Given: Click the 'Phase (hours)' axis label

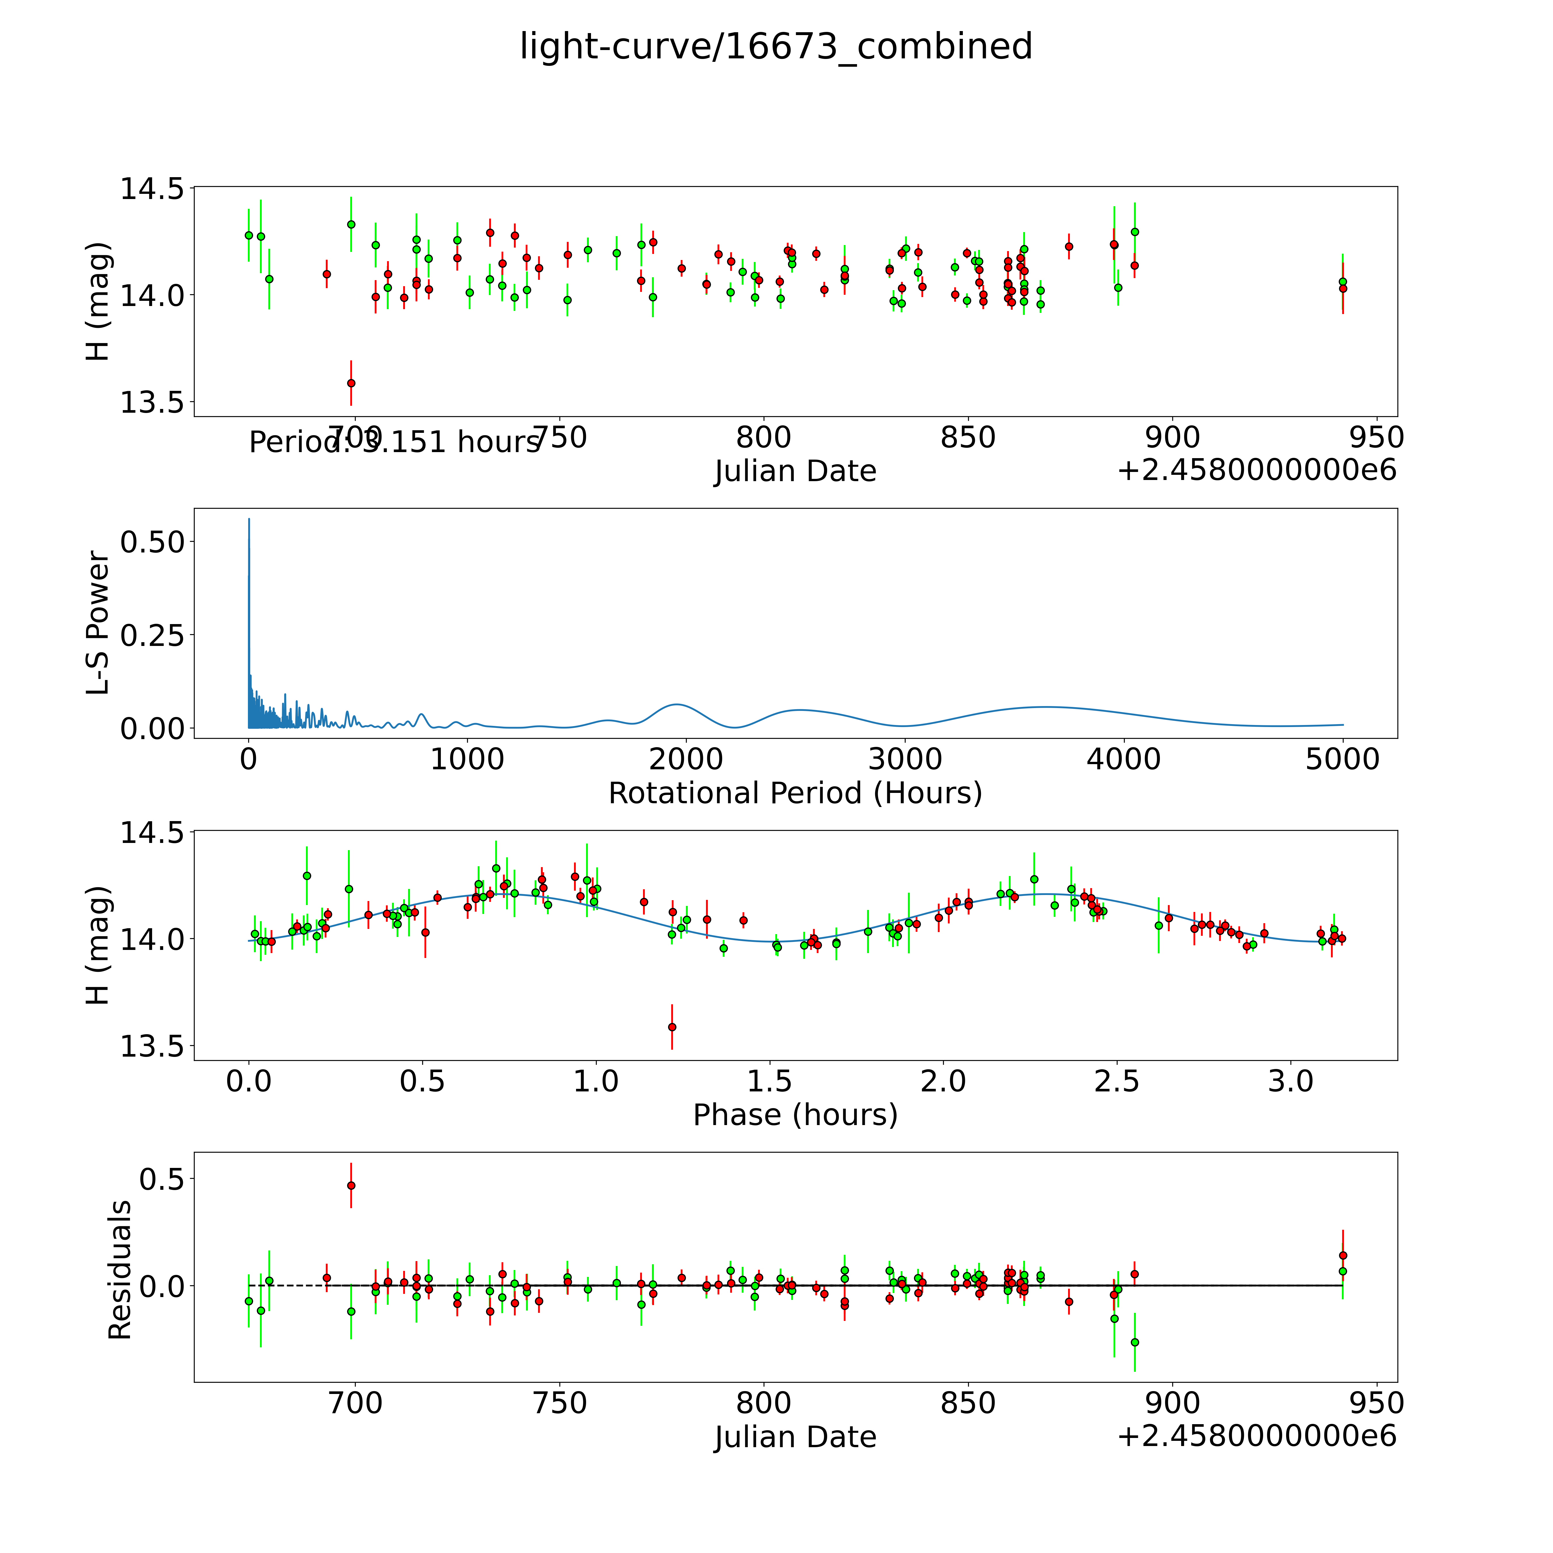Looking at the screenshot, I should pos(795,1115).
